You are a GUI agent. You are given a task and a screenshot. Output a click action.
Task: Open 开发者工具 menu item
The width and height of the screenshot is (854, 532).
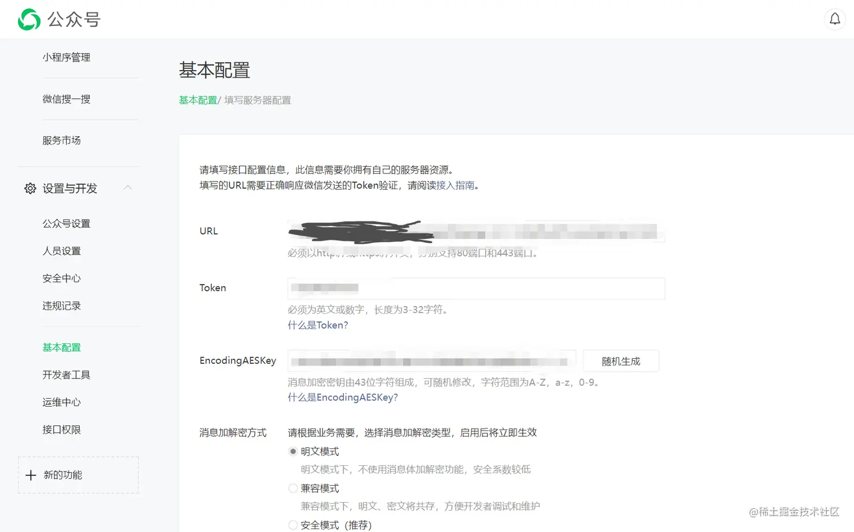coord(66,375)
